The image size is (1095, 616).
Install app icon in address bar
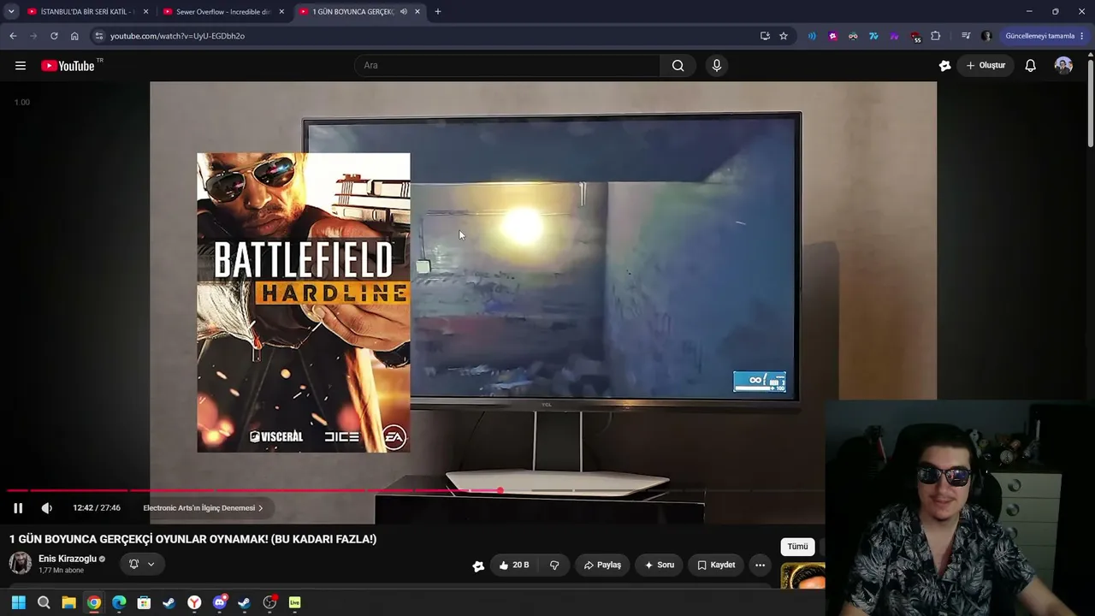(765, 36)
